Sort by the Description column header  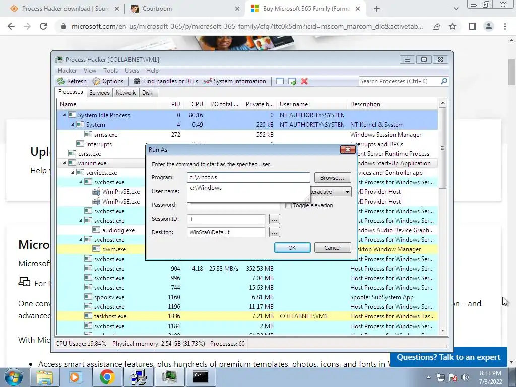[x=392, y=104]
